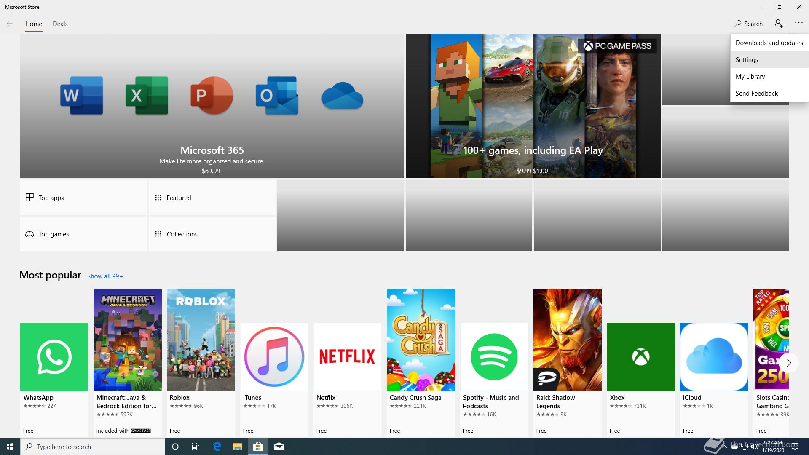Image resolution: width=809 pixels, height=455 pixels.
Task: Open the three-dot more menu
Action: pyautogui.click(x=799, y=23)
